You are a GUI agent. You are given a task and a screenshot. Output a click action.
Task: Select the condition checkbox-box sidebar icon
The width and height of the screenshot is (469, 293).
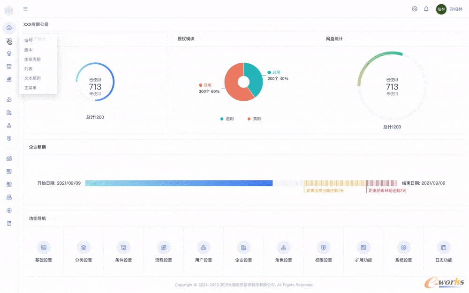[x=9, y=67]
